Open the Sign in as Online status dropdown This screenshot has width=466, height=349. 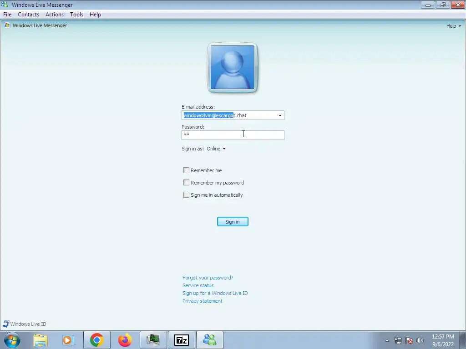pos(216,149)
